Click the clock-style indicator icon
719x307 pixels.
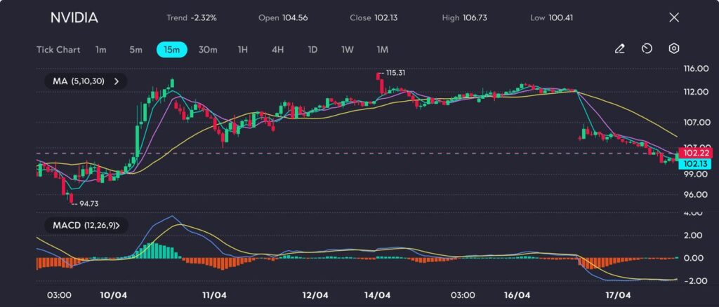point(647,49)
